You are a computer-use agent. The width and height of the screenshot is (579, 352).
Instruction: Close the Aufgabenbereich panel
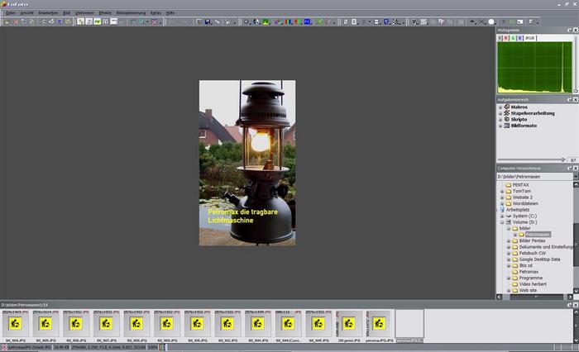(576, 100)
